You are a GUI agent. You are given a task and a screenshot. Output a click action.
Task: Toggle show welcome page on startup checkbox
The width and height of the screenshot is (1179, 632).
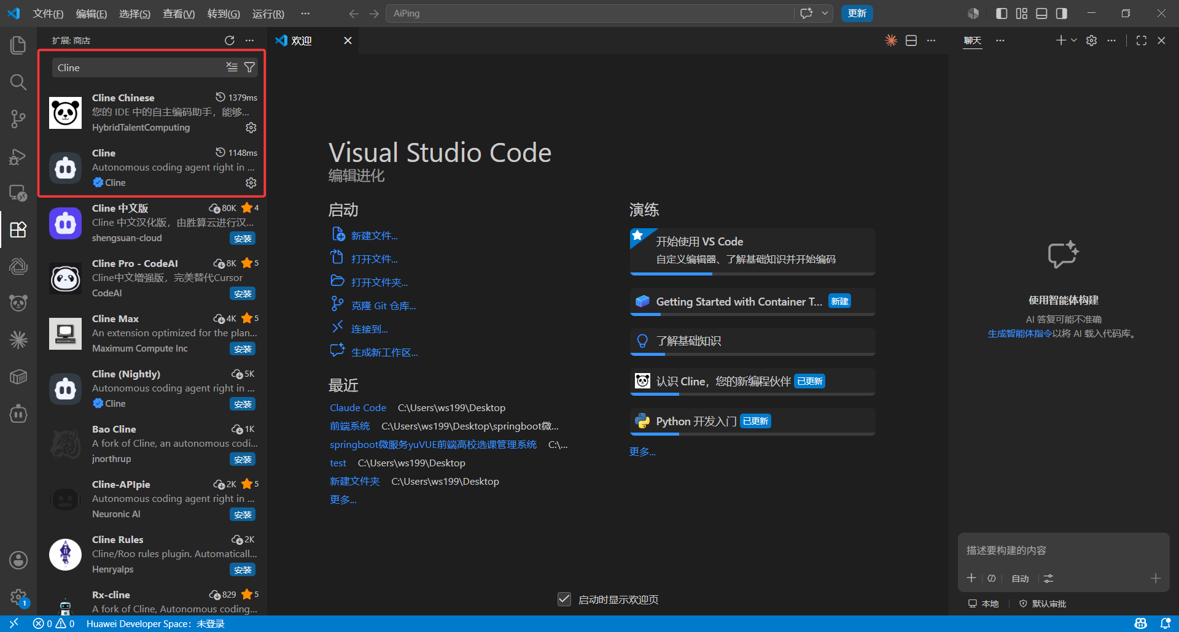coord(564,599)
